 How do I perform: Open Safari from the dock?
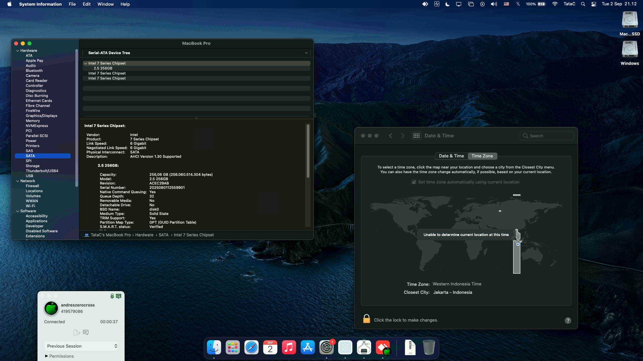251,348
